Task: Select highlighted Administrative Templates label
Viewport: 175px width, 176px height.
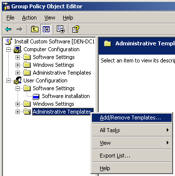Action: pyautogui.click(x=63, y=112)
